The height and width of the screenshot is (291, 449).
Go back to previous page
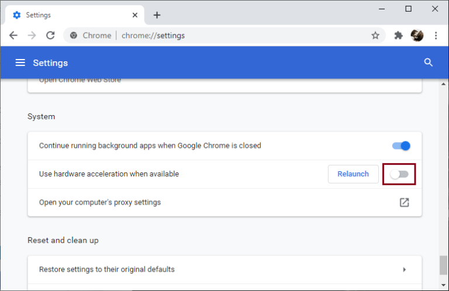(13, 36)
